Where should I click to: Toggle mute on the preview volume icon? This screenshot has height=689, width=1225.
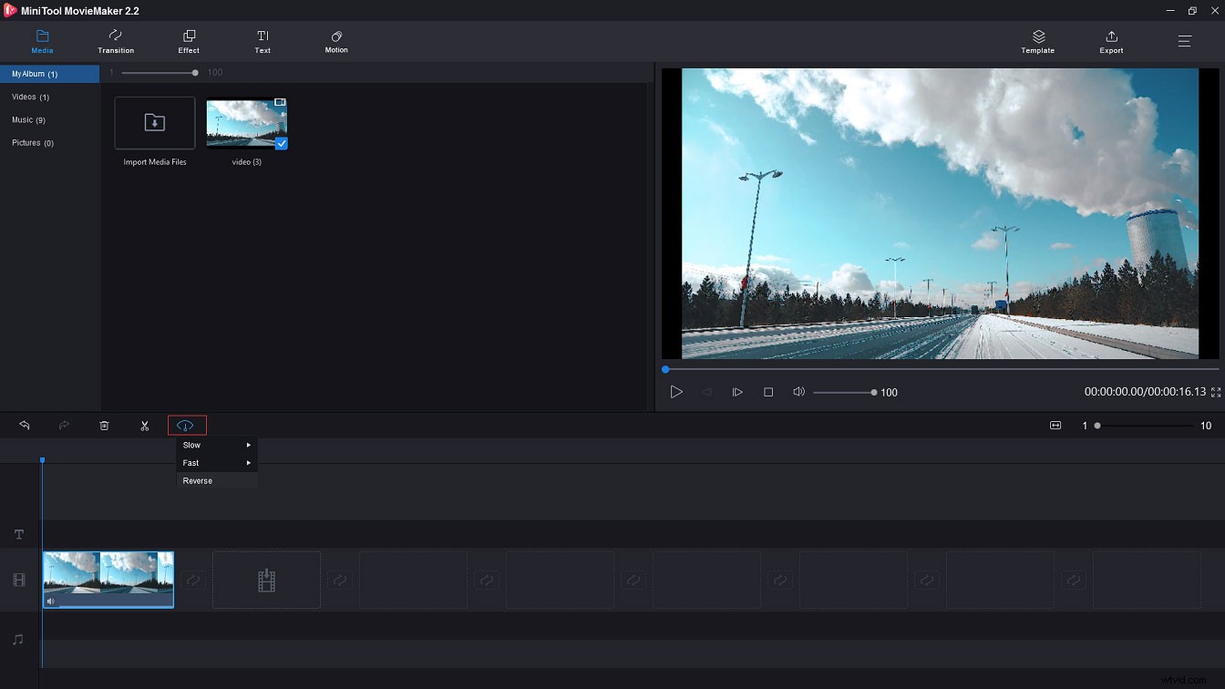798,392
